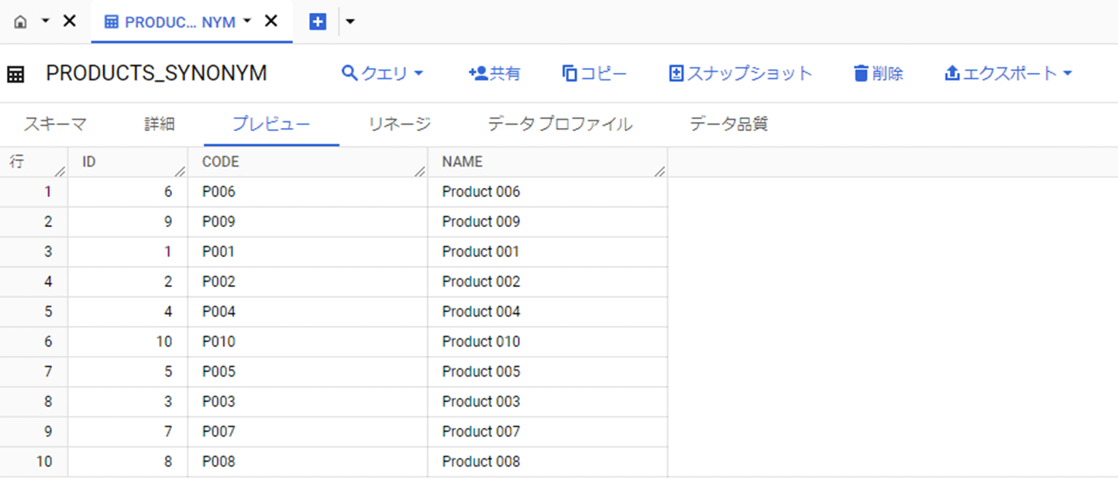Screen dimensions: 1118x481
Task: Click the home icon tab
Action: click(x=21, y=21)
